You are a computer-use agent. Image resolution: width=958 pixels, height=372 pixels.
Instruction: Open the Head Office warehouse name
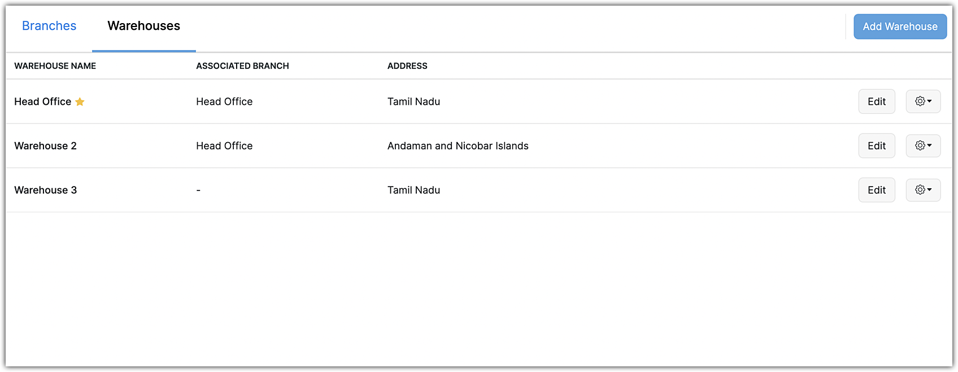(42, 101)
